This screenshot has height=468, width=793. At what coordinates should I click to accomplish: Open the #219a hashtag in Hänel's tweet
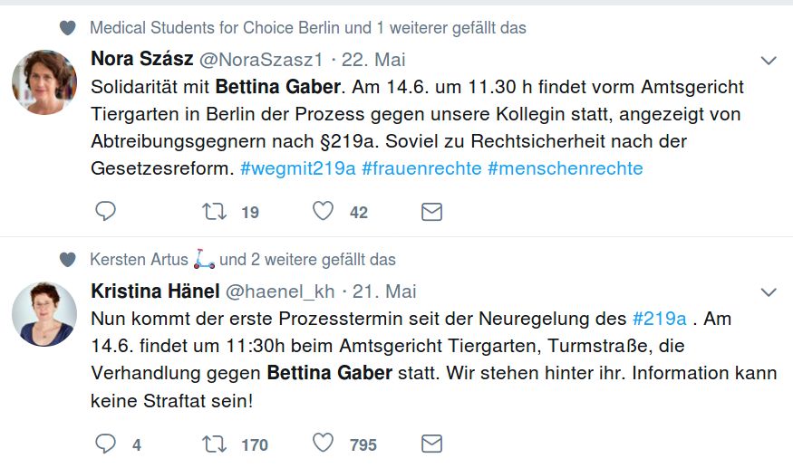(x=660, y=319)
